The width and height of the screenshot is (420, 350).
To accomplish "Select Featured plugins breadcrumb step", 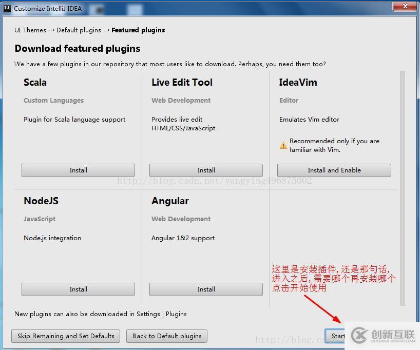I will point(138,30).
